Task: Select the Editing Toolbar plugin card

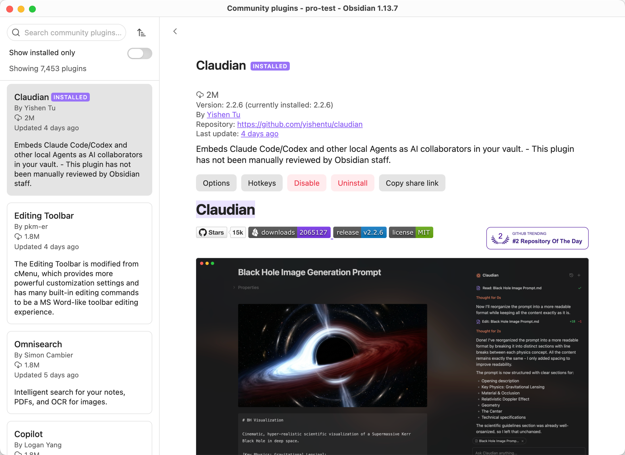Action: (x=80, y=263)
